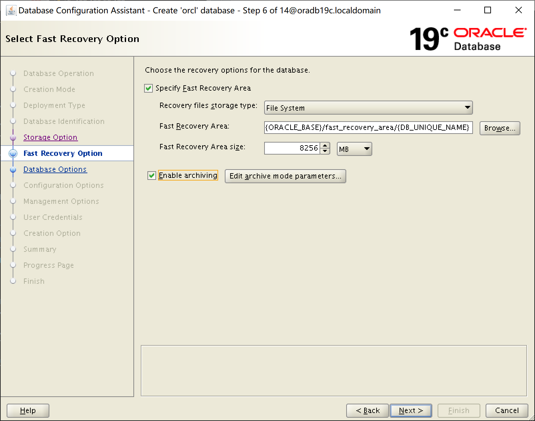Image resolution: width=535 pixels, height=421 pixels.
Task: Click the message area at the bottom
Action: [334, 371]
